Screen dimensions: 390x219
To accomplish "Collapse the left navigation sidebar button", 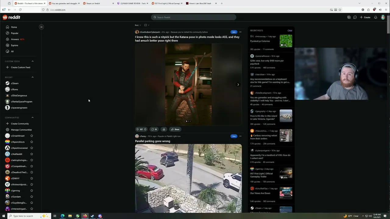I will click(x=41, y=27).
